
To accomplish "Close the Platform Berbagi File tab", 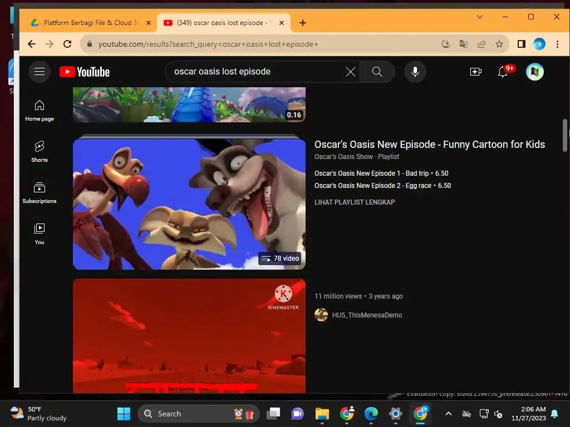I will tap(148, 22).
